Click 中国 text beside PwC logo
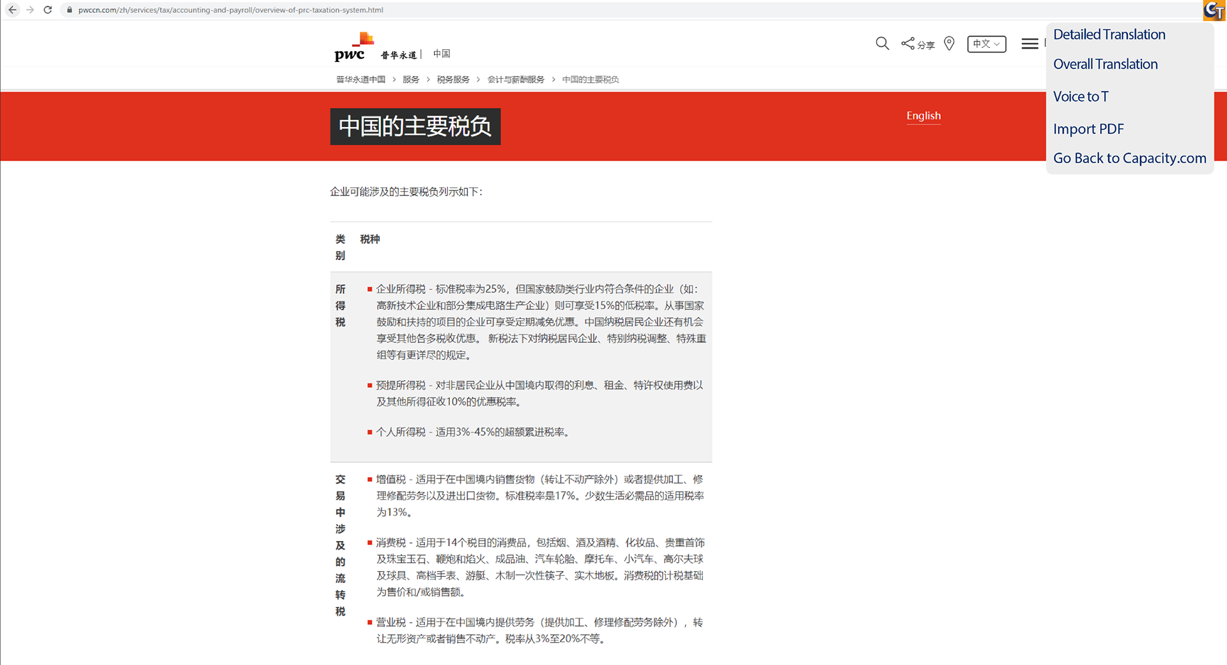Screen dimensions: 1227x665 pyautogui.click(x=442, y=54)
